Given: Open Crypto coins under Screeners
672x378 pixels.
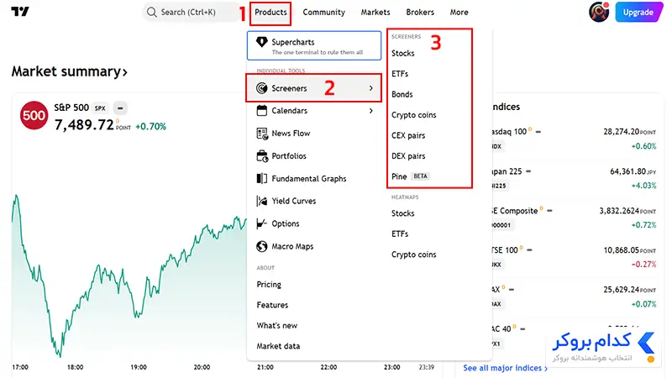Looking at the screenshot, I should [x=413, y=115].
